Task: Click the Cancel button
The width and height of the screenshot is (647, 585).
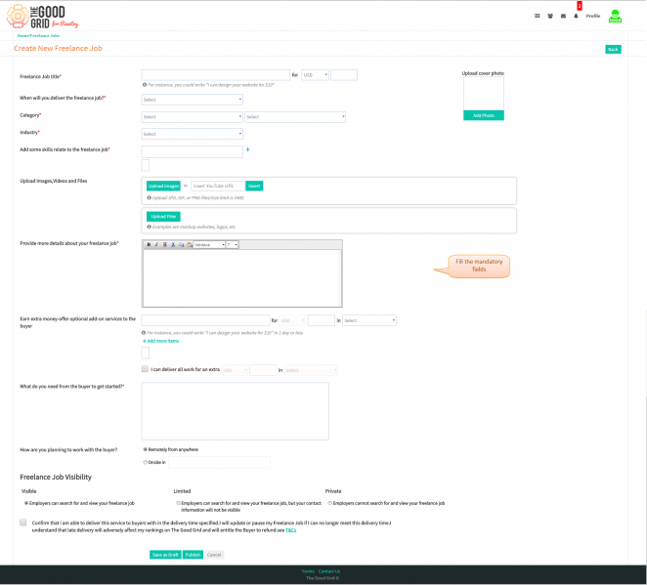Action: coord(214,555)
